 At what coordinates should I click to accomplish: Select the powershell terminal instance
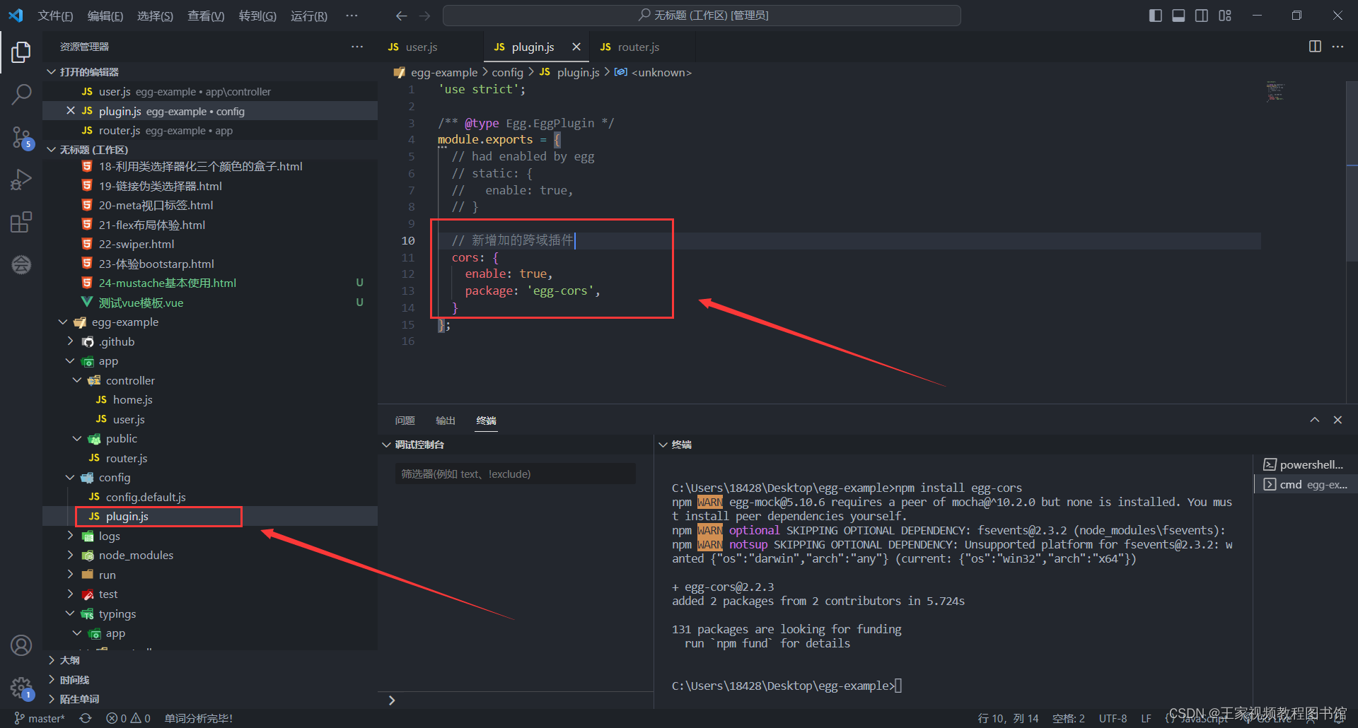[x=1306, y=465]
